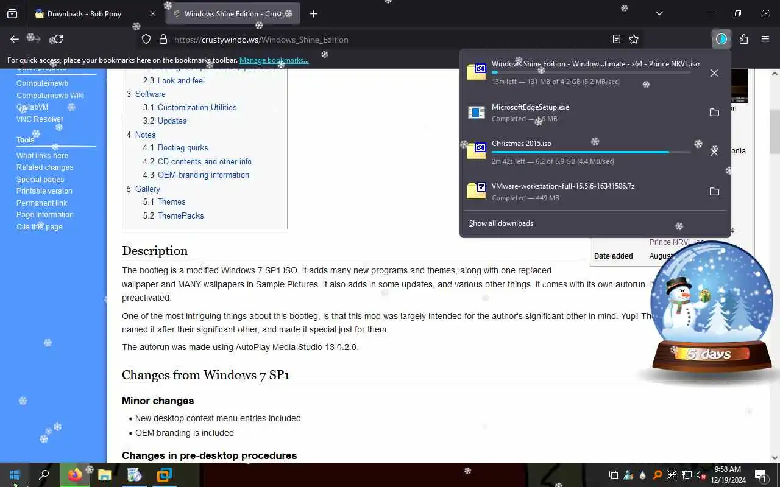Click Show all downloads

click(501, 223)
